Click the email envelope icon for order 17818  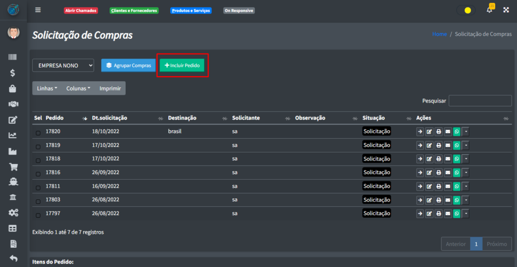point(447,159)
